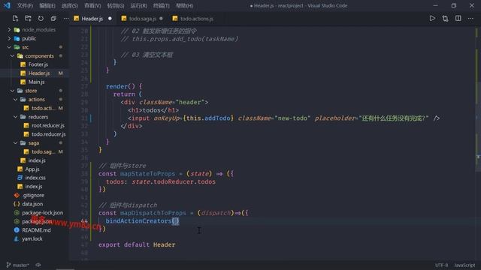Click bindActionCreators in the code
Viewport: 481px width, 270px height.
(138, 220)
